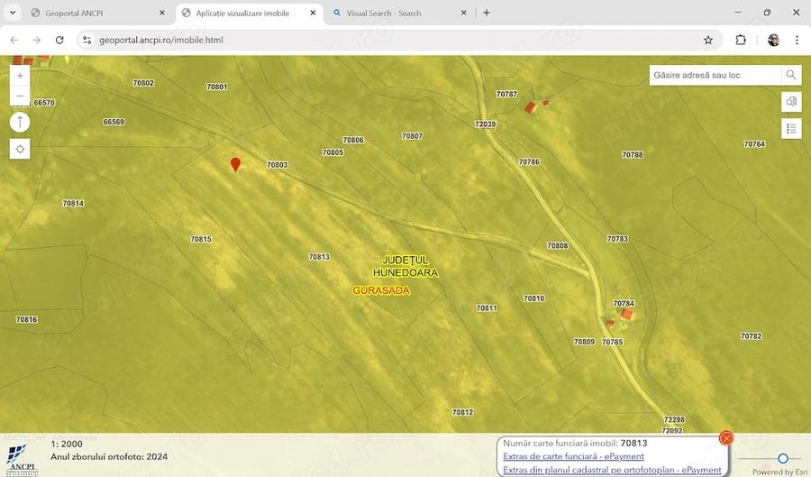Select parcel label 70808

(x=558, y=246)
